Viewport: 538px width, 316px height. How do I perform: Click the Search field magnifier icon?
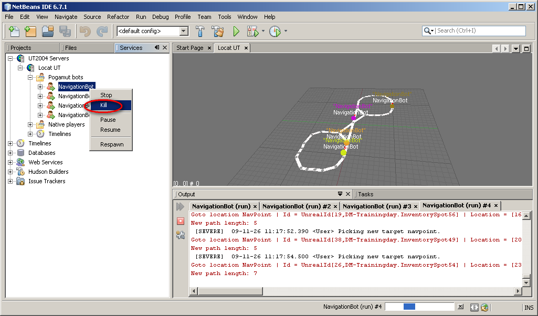pos(428,30)
